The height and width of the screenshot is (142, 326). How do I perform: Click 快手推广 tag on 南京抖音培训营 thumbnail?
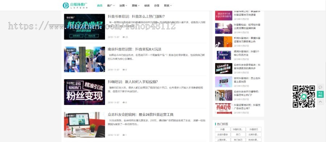pyautogui.click(x=71, y=50)
